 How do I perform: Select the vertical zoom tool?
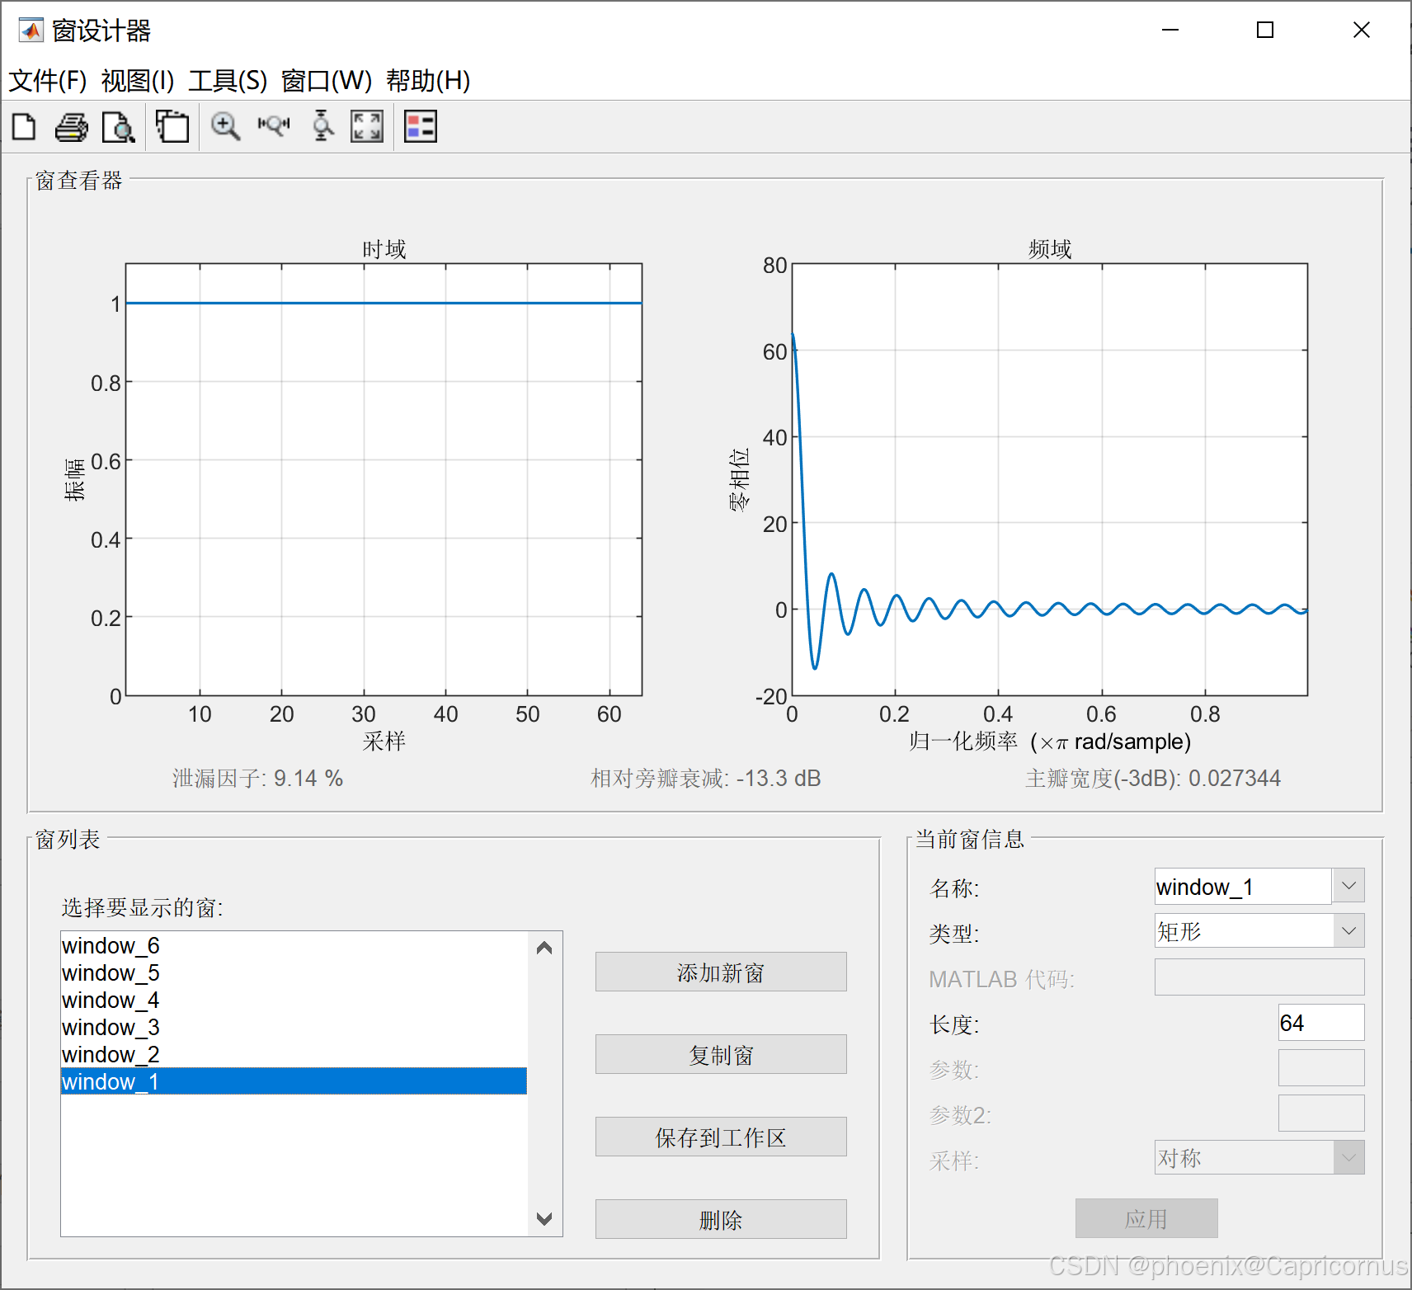pos(322,126)
